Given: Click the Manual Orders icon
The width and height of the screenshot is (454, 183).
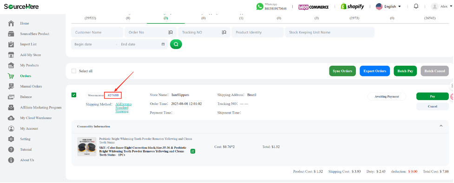Looking at the screenshot, I should (x=11, y=86).
